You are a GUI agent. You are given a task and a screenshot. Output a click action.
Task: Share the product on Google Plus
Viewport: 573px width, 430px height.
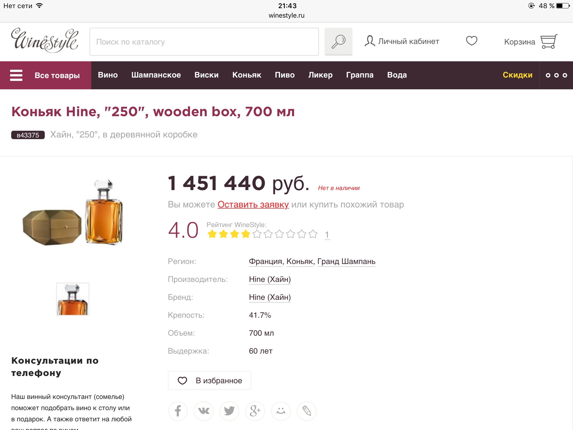pyautogui.click(x=255, y=411)
